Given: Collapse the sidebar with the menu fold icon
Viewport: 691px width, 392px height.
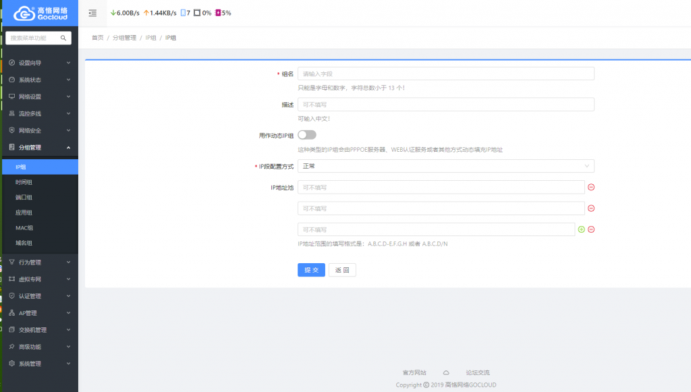Looking at the screenshot, I should point(92,13).
